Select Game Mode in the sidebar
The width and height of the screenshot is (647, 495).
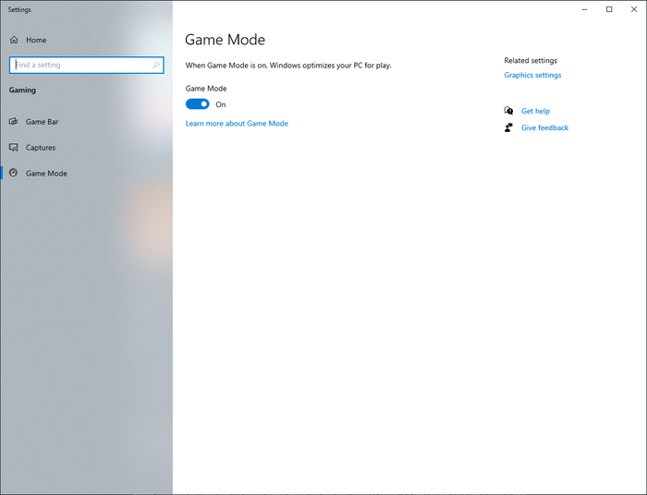tap(46, 174)
